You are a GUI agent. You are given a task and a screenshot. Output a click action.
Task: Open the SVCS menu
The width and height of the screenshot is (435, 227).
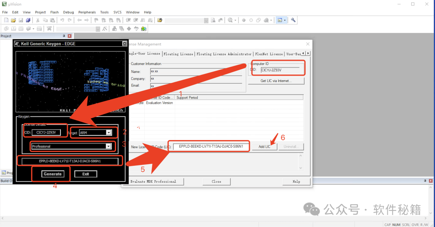pyautogui.click(x=117, y=12)
